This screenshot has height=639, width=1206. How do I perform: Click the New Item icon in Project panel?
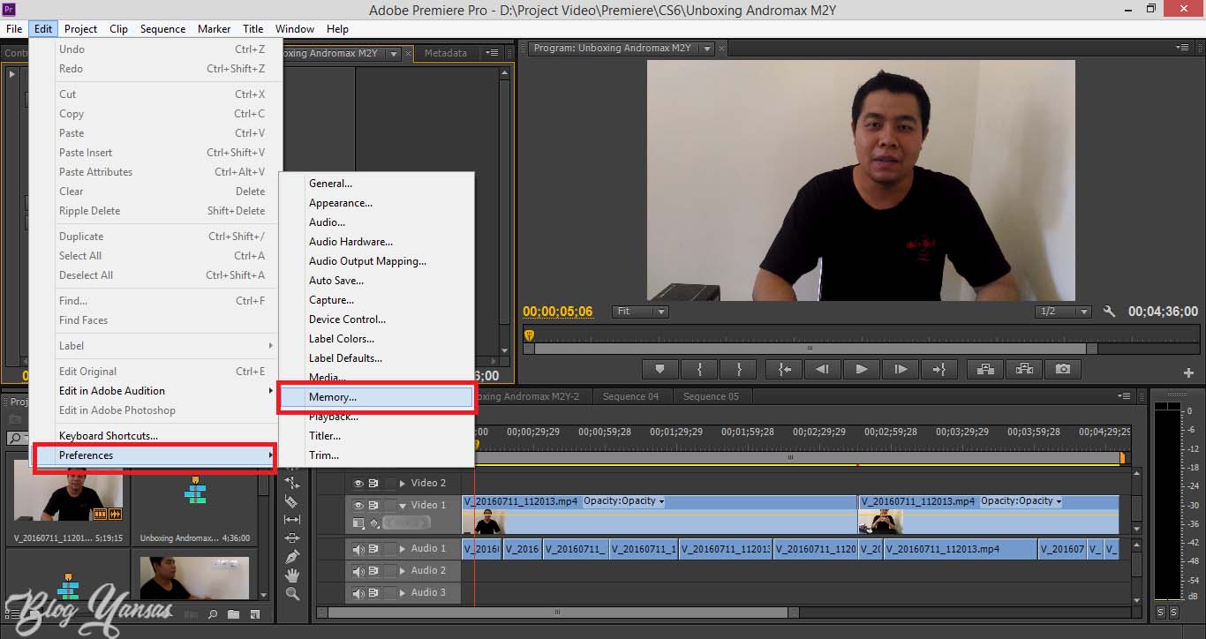[254, 614]
